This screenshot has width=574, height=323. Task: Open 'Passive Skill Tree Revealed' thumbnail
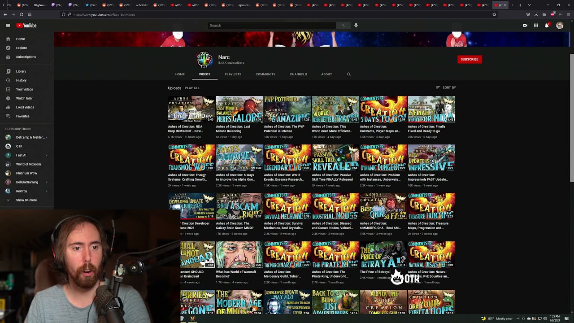coord(335,157)
